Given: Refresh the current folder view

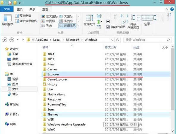Looking at the screenshot, I should coord(117,40).
